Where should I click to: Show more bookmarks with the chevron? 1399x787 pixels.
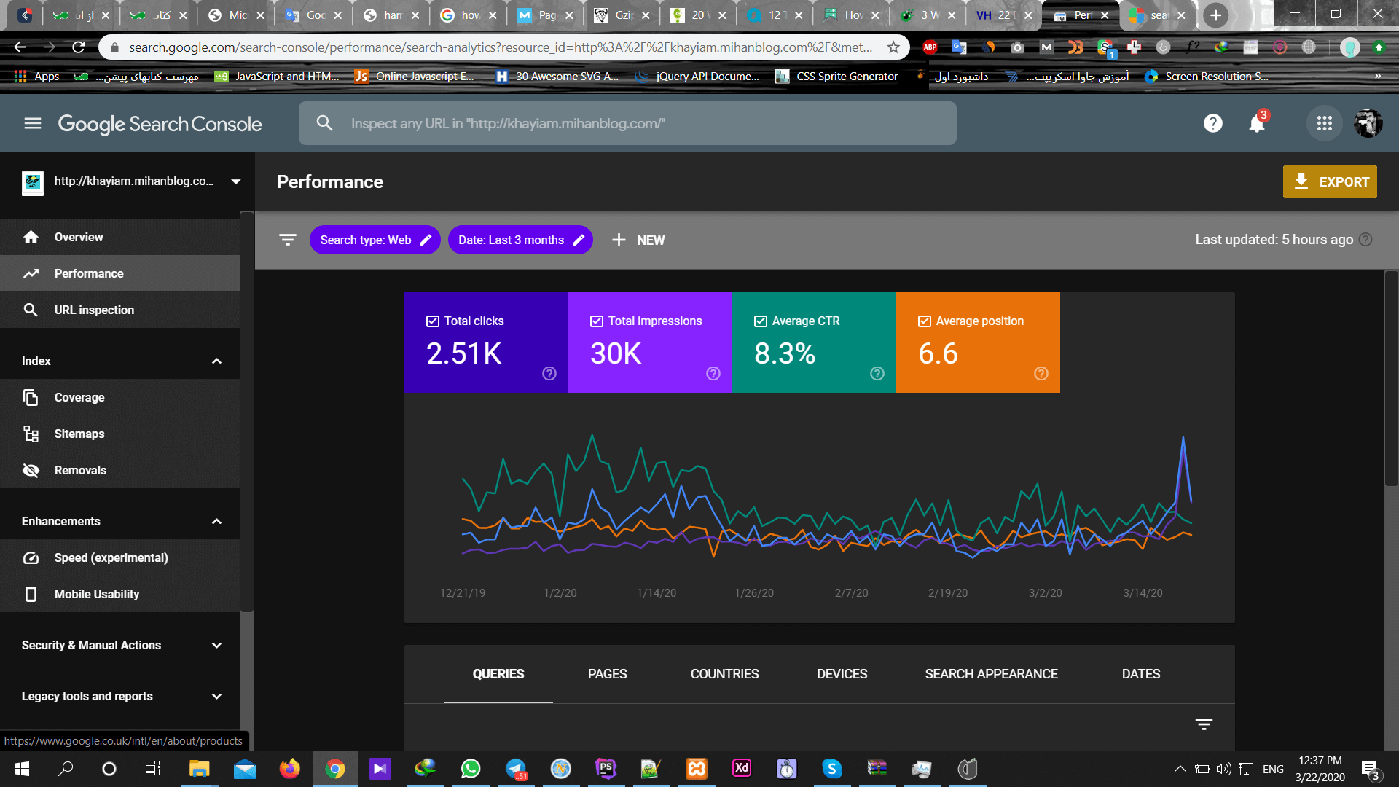pos(1377,76)
